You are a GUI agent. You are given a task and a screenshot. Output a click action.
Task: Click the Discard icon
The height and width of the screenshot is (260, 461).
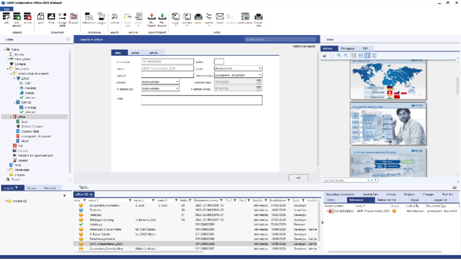tap(73, 17)
